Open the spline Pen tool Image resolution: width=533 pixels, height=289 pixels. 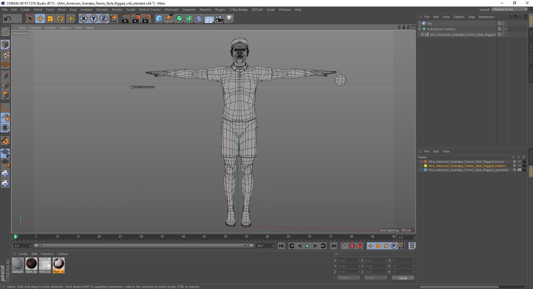169,19
